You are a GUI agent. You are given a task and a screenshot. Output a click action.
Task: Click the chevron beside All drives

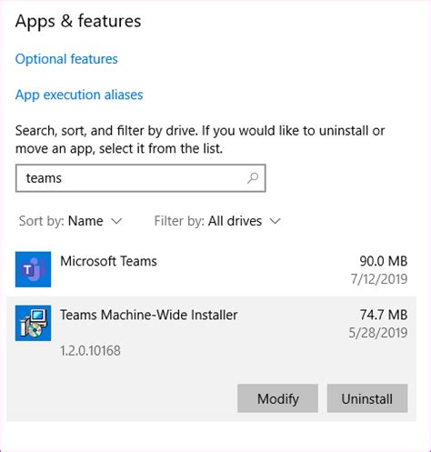(276, 221)
